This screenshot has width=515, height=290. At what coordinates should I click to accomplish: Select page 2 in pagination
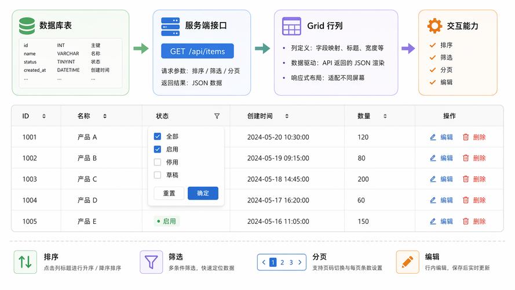click(x=282, y=262)
